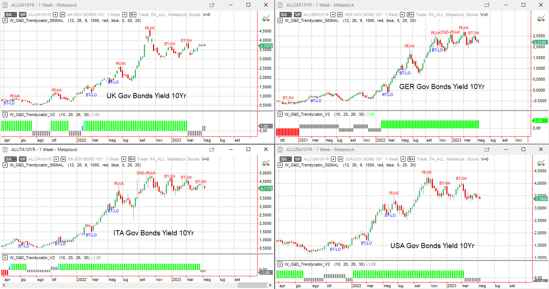Viewport: 549px width, 289px height.
Task: Click the chart icon in the ALLUSA10YR title bar
Action: (280, 150)
